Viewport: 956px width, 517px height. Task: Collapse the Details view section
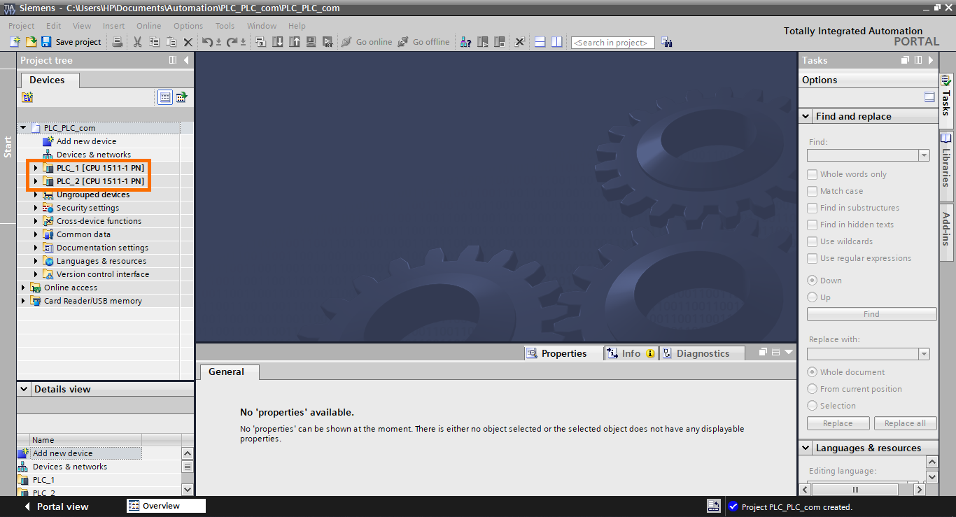(24, 389)
